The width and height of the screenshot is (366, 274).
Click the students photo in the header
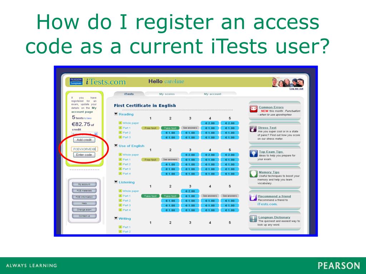point(288,82)
